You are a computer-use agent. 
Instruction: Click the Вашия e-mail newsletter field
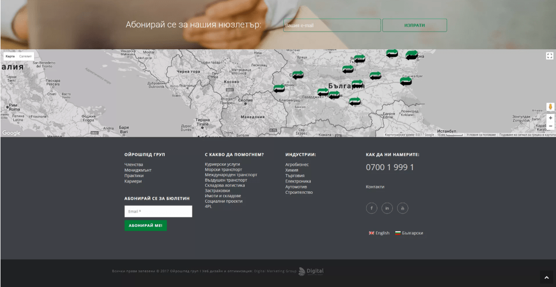pos(332,25)
